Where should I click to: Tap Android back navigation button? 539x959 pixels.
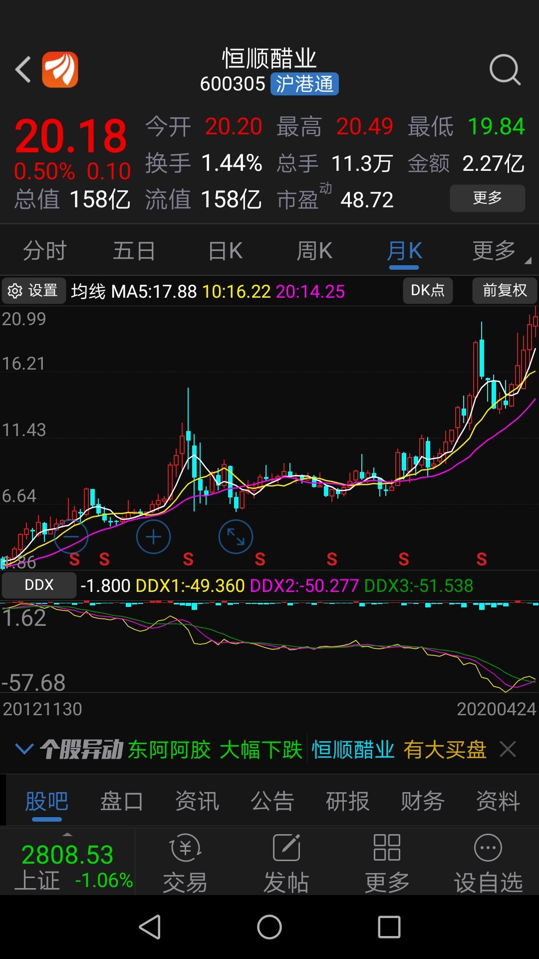[x=150, y=927]
